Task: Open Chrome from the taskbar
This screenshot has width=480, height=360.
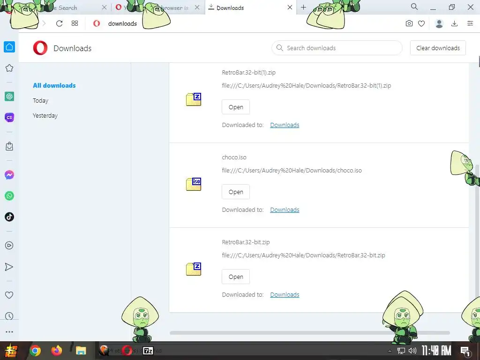Action: tap(35, 351)
